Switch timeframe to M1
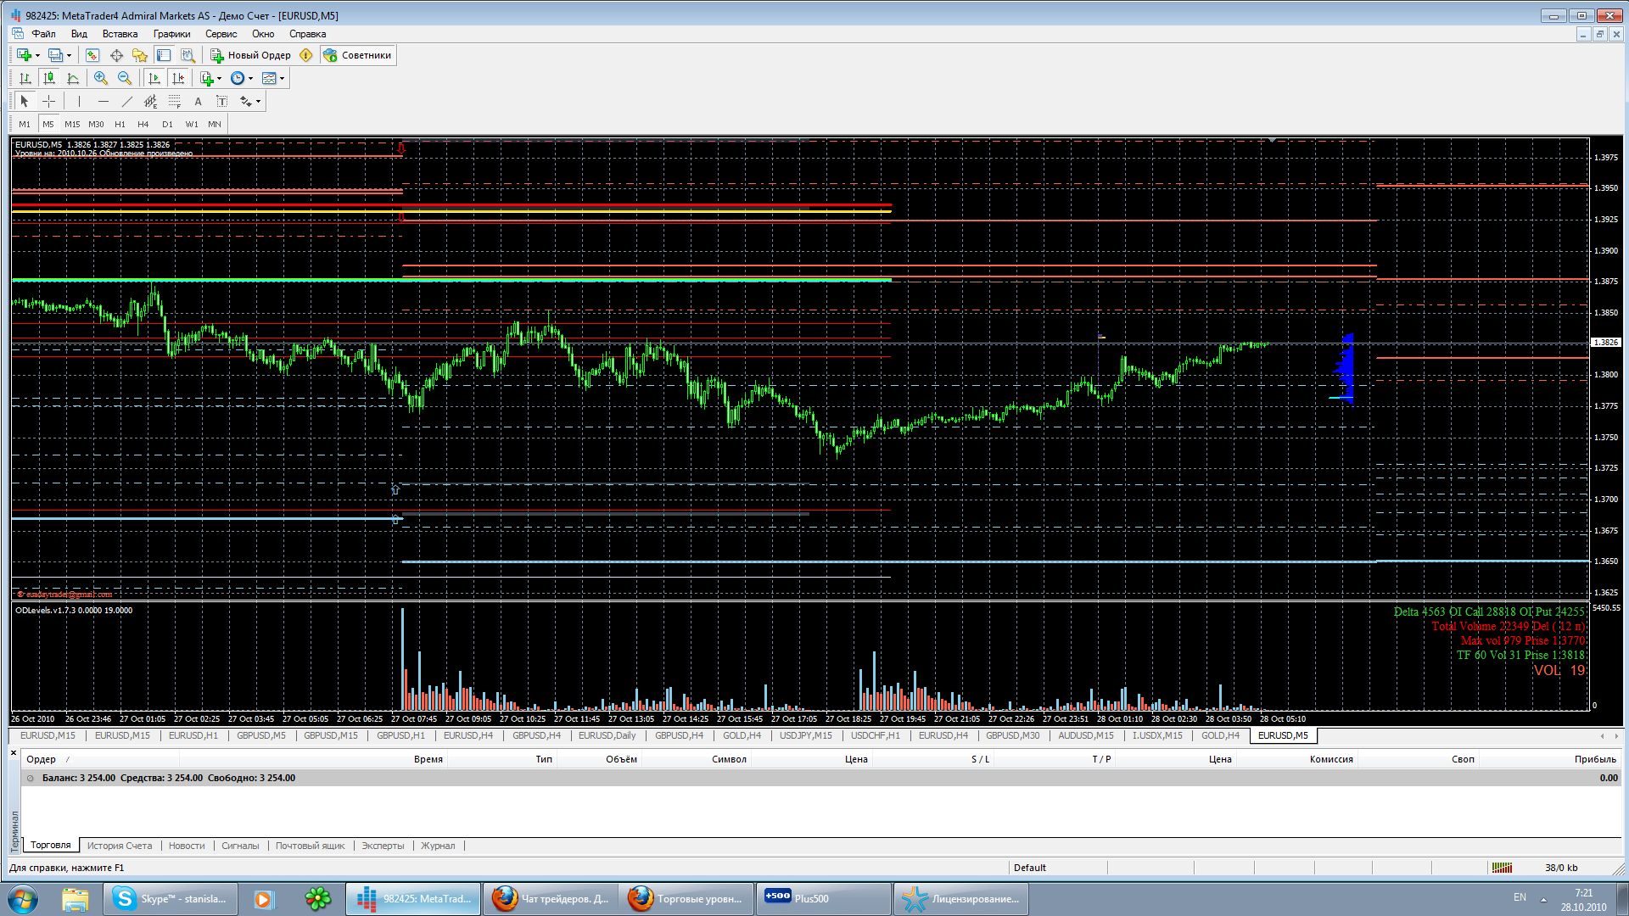The image size is (1629, 916). click(x=25, y=124)
